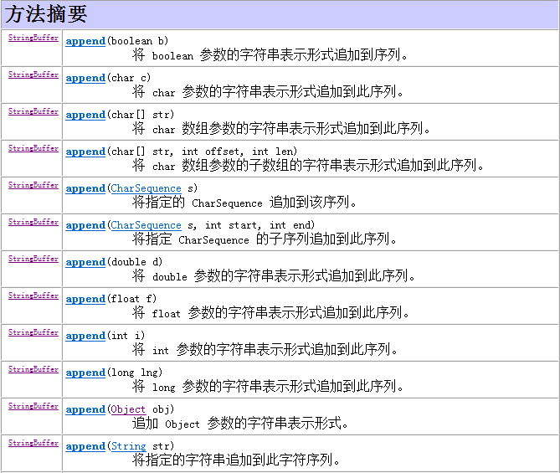Open append link with offset and len parameters
The image size is (560, 473).
85,152
